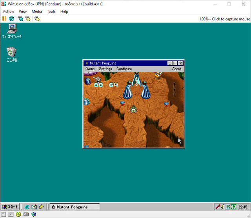Click the blue bucket at game left edge

coord(86,102)
